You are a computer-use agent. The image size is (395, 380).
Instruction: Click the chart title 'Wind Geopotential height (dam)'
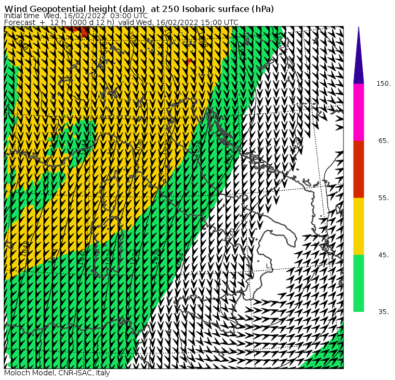pyautogui.click(x=74, y=9)
